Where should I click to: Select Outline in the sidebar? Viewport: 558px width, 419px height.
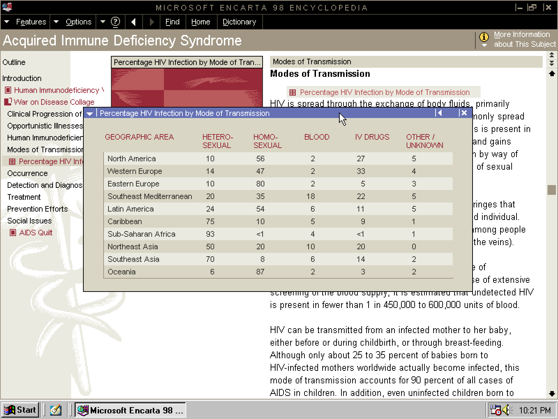pyautogui.click(x=14, y=62)
